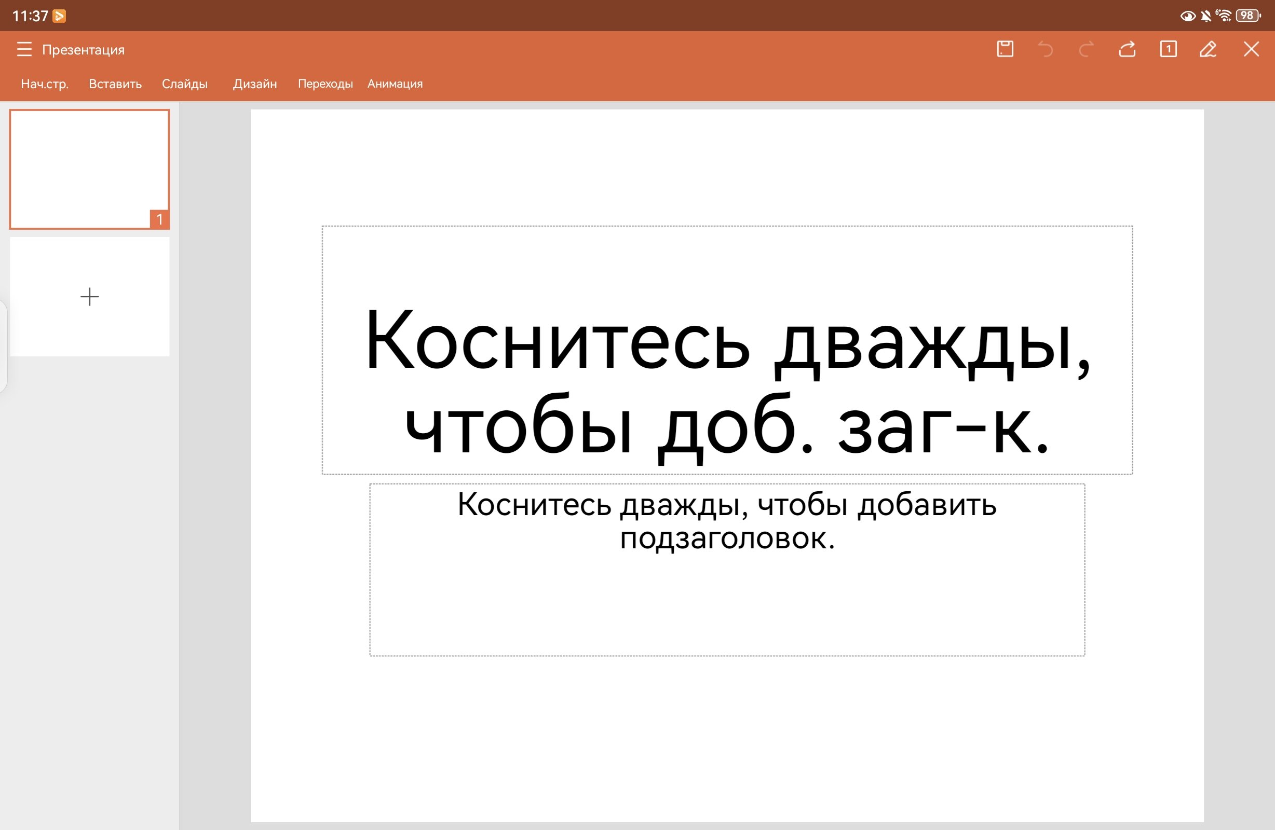The height and width of the screenshot is (830, 1275).
Task: Open the hamburger menu
Action: point(24,49)
